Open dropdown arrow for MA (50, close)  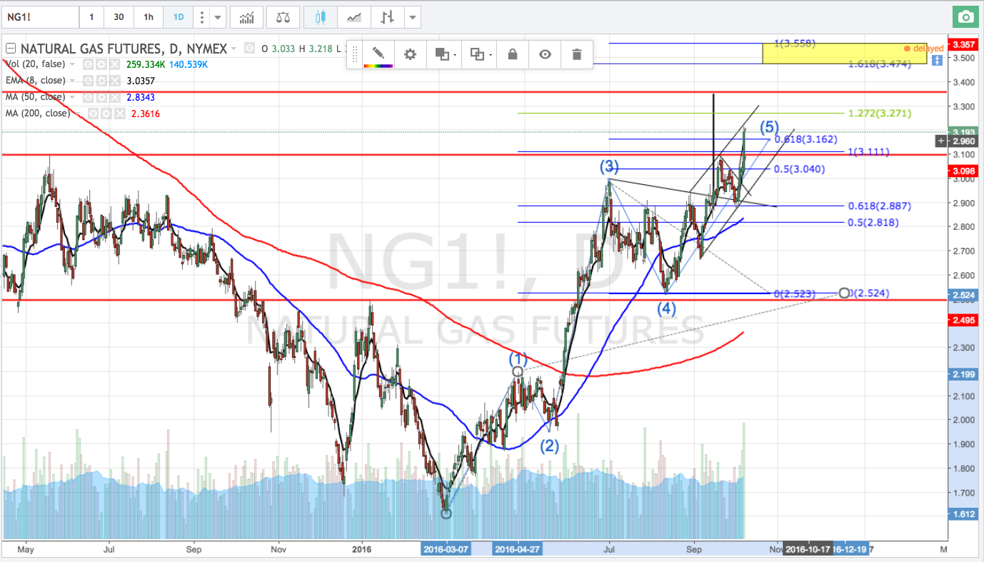pyautogui.click(x=72, y=97)
